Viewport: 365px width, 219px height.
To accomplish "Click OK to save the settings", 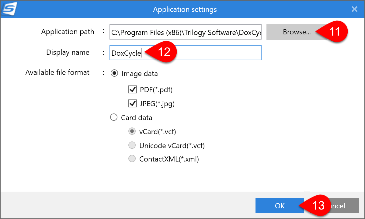I will [280, 205].
